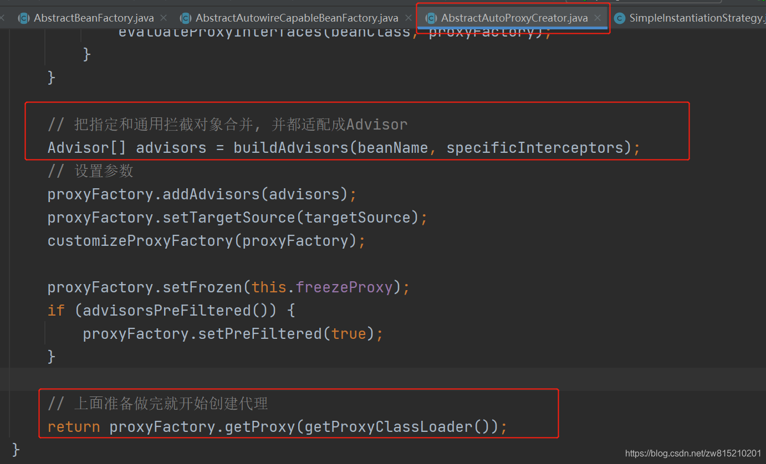The height and width of the screenshot is (464, 766).
Task: Click the comment '// 上面准备做完就开始创建代理'
Action: point(158,404)
